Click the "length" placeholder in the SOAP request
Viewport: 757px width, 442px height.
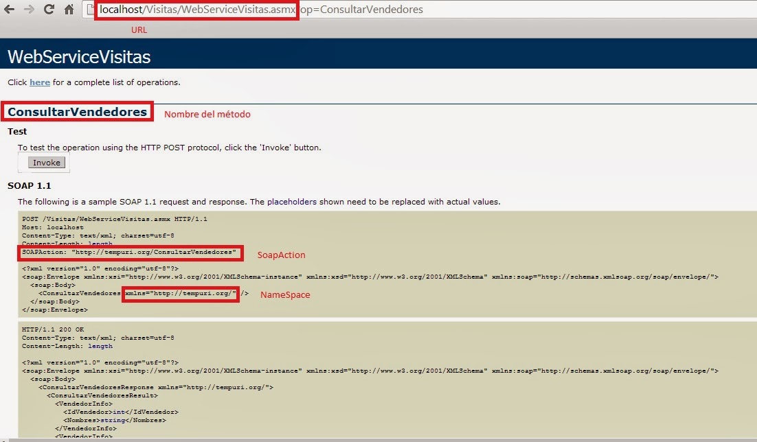point(98,244)
